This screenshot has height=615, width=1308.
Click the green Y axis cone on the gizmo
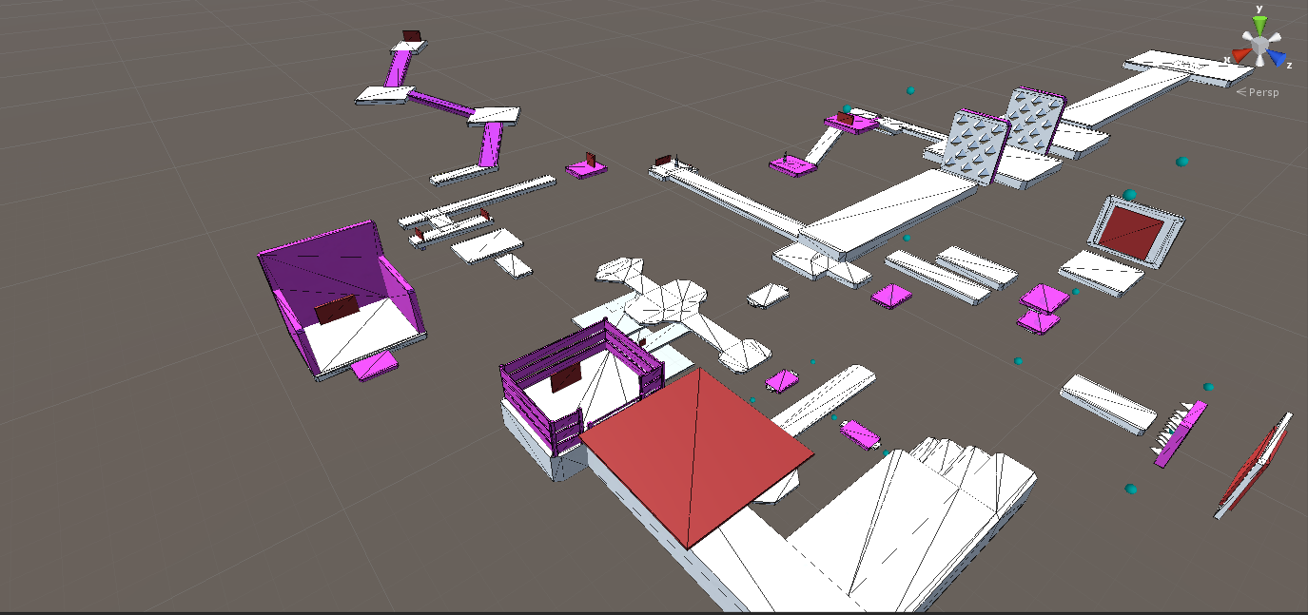(x=1259, y=21)
